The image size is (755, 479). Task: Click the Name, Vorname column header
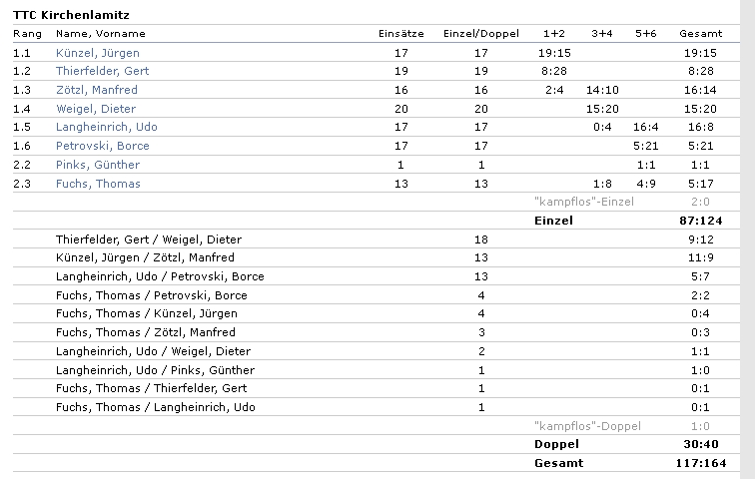pos(101,34)
